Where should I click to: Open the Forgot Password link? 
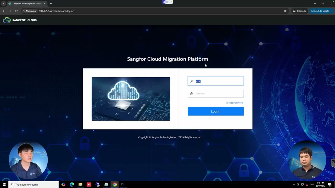(234, 103)
